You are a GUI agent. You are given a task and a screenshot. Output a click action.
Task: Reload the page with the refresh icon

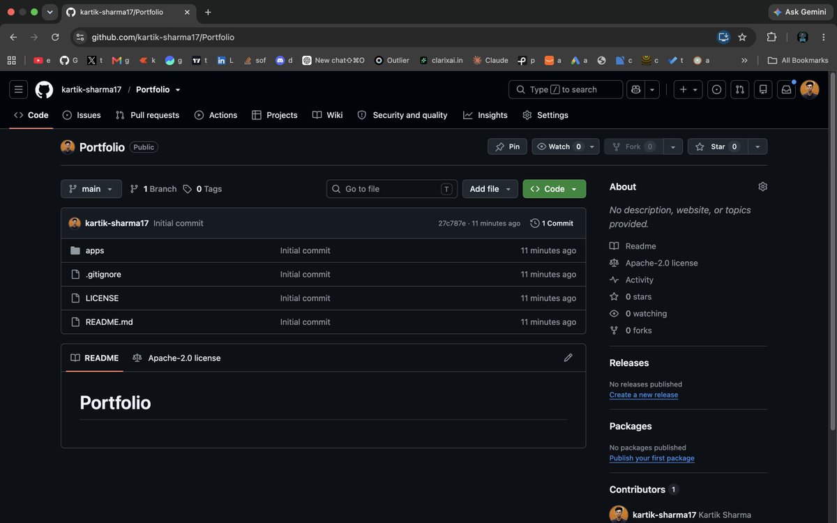(55, 37)
